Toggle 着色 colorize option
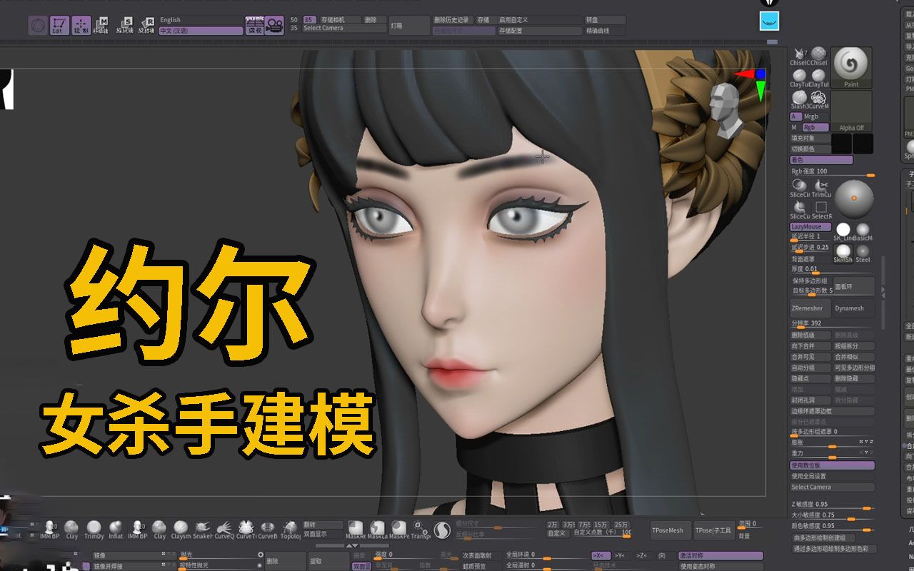Screen dimensions: 914x571 coord(821,160)
